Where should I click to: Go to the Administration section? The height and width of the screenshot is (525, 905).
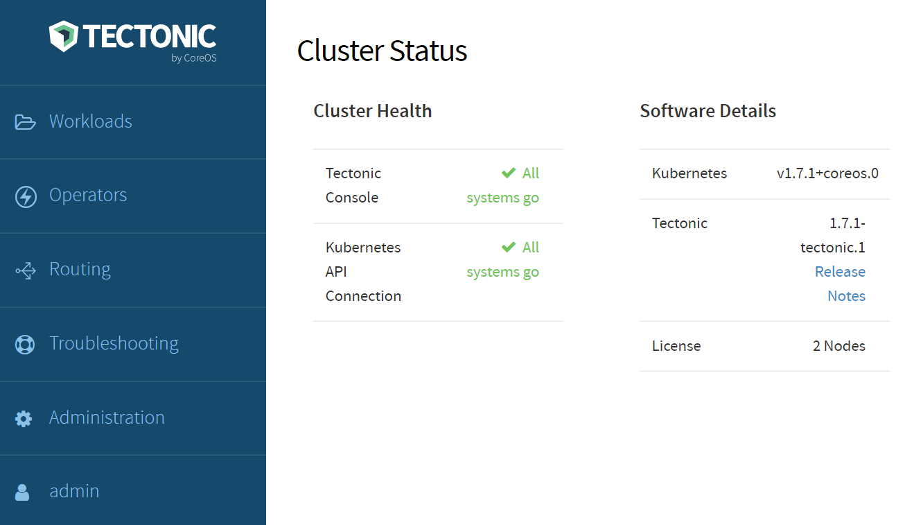[133, 418]
